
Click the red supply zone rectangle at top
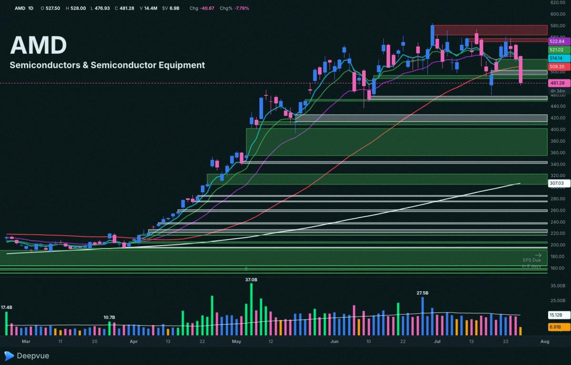pos(491,30)
